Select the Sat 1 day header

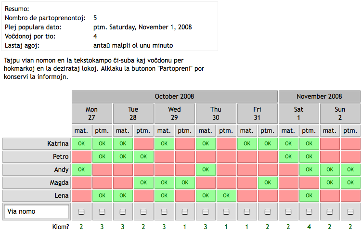(299, 113)
